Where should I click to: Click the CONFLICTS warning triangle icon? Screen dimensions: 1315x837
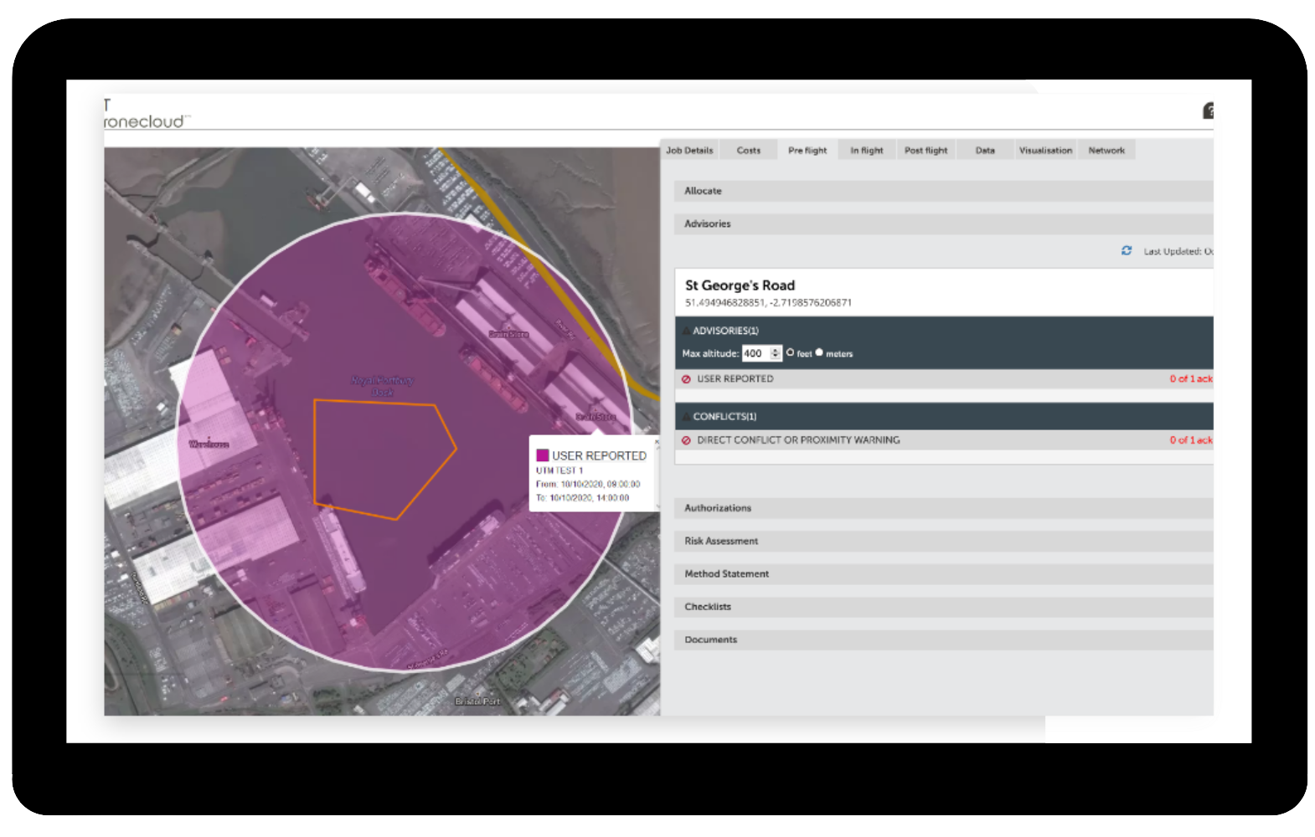click(x=686, y=417)
